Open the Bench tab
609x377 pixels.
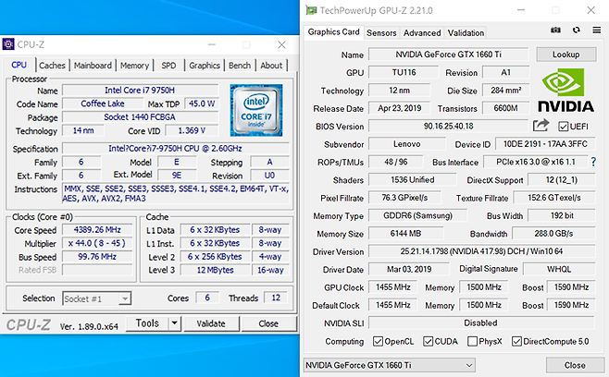pyautogui.click(x=240, y=66)
